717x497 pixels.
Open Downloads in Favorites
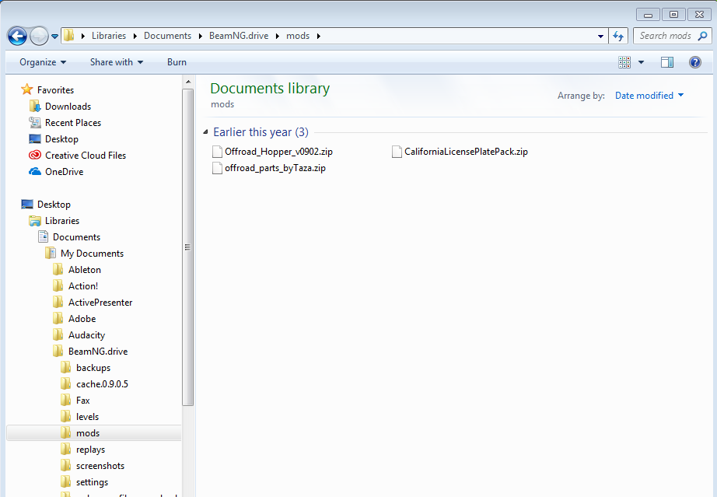[x=68, y=107]
